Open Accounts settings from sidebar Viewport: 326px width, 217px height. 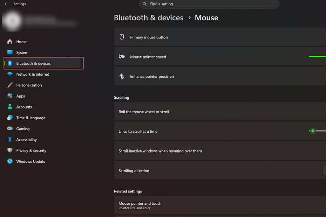(24, 107)
